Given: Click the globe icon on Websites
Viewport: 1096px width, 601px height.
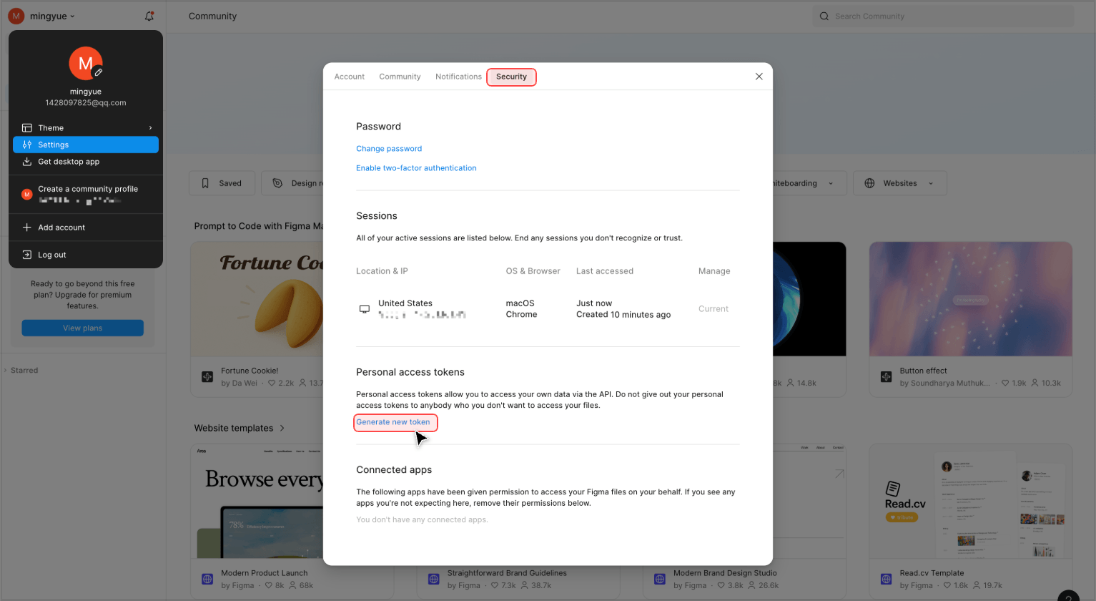Looking at the screenshot, I should click(869, 183).
